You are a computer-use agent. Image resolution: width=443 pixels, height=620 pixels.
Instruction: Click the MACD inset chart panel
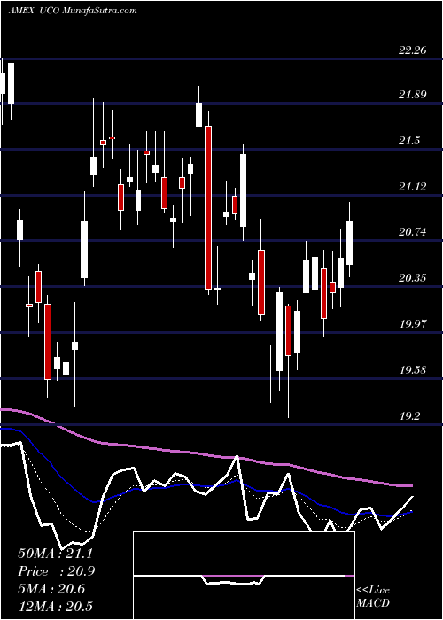[x=244, y=576]
